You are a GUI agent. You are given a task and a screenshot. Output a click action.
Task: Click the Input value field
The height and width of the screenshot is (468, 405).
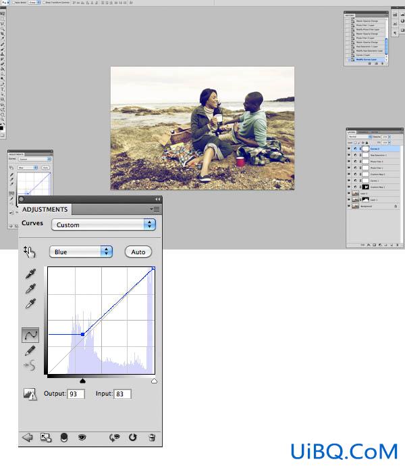(122, 394)
